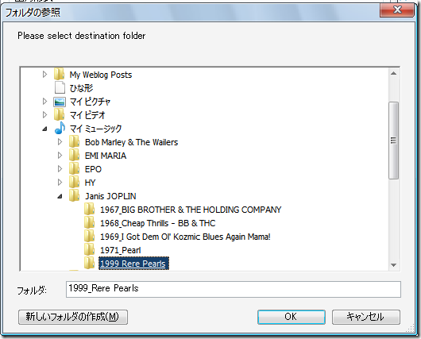Select the Janis JOPLIN folder

pyautogui.click(x=110, y=196)
